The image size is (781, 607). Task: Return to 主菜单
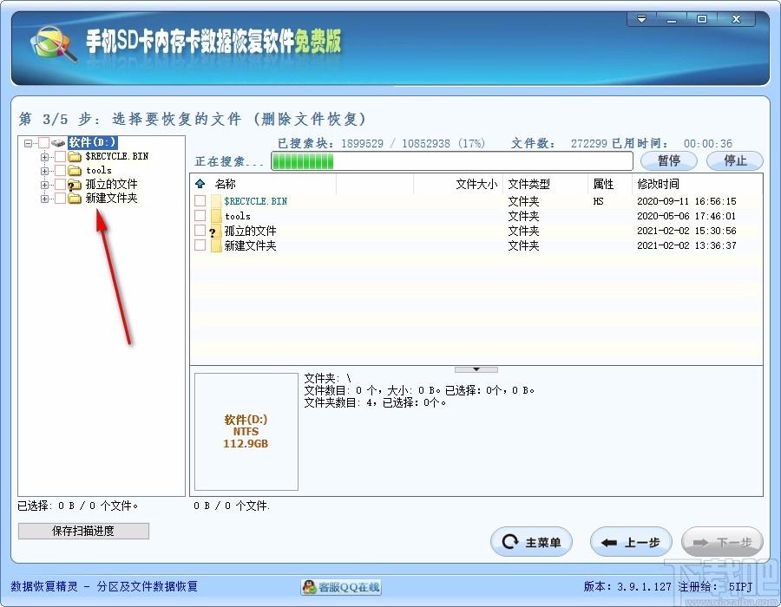click(531, 542)
